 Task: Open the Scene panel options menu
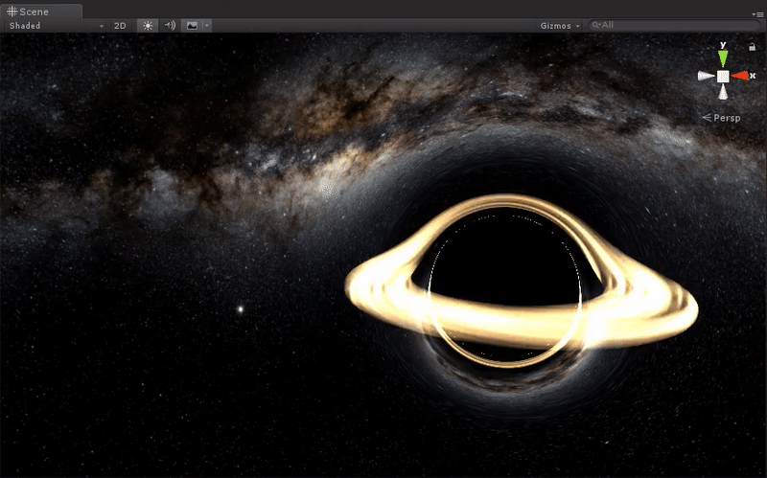pos(759,14)
